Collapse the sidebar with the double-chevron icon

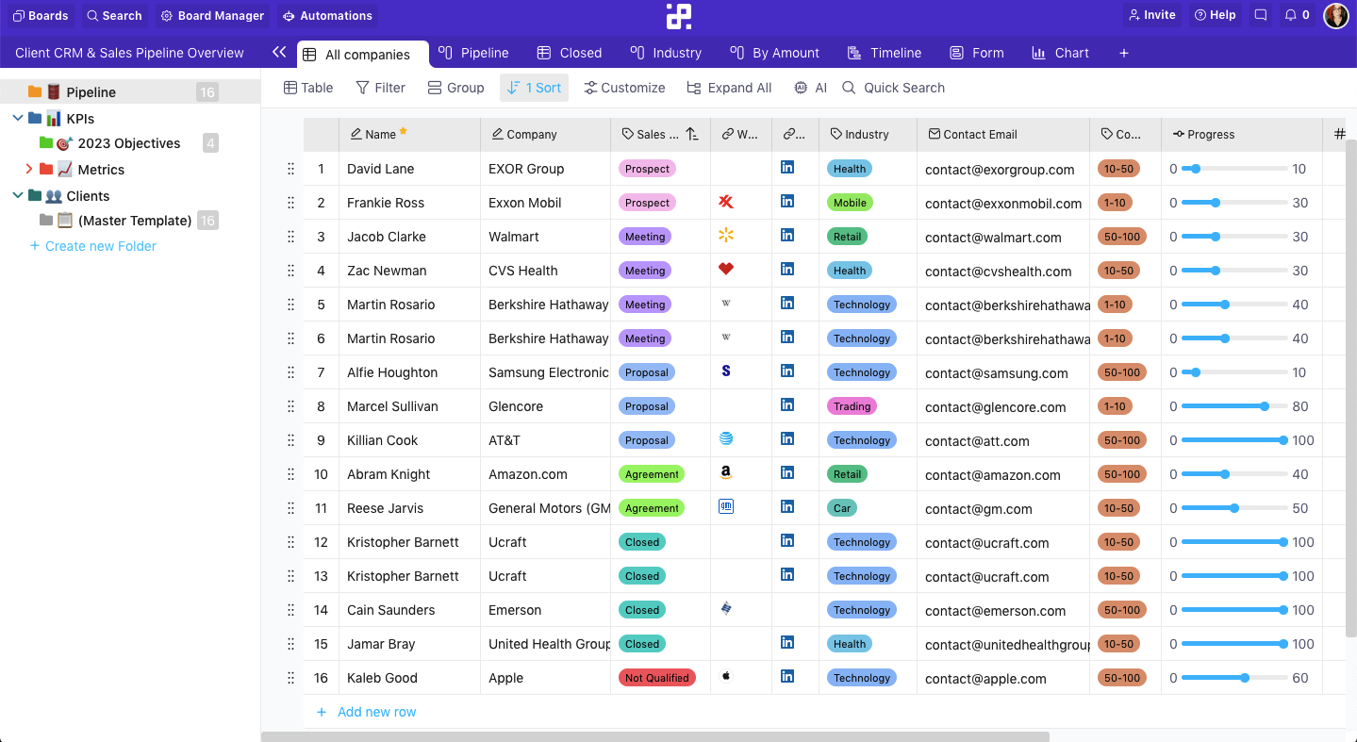pos(278,53)
